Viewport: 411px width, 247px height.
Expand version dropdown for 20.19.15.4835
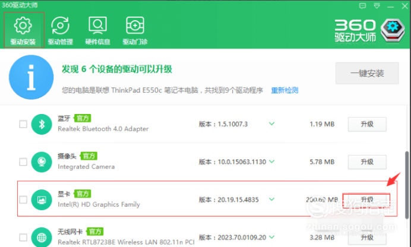(272, 199)
